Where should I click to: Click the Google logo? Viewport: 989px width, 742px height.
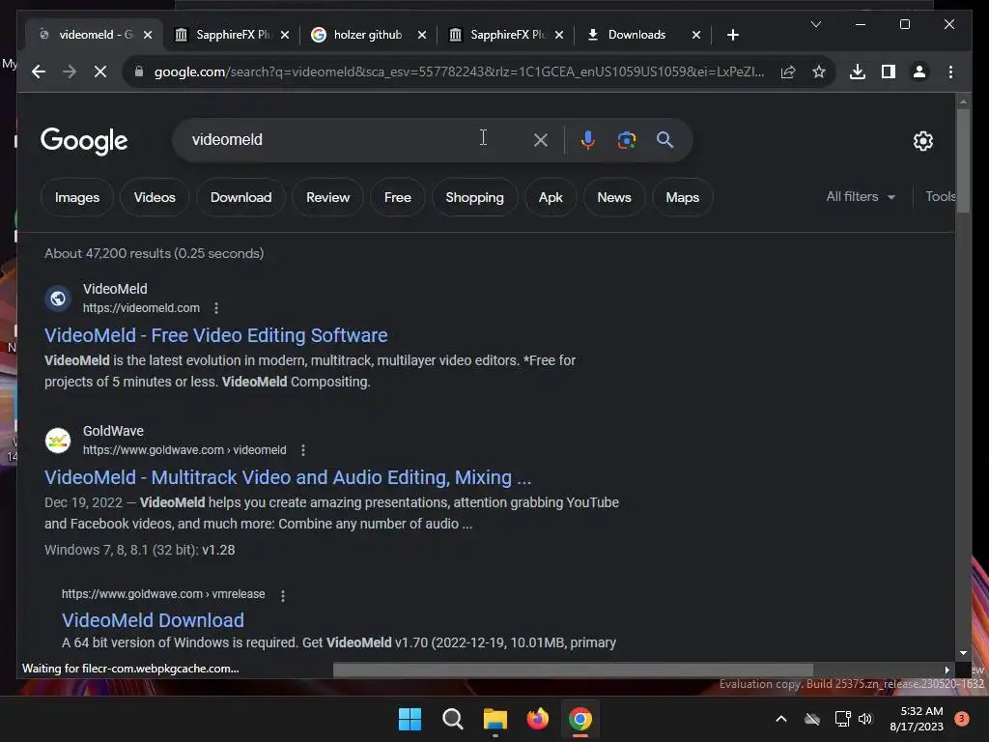point(84,141)
